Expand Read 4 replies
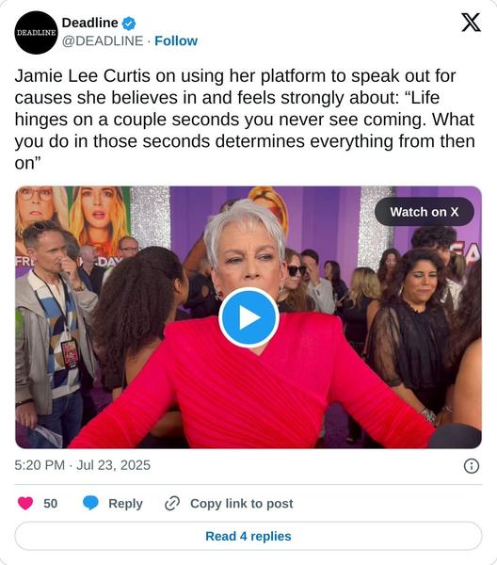 tap(248, 536)
